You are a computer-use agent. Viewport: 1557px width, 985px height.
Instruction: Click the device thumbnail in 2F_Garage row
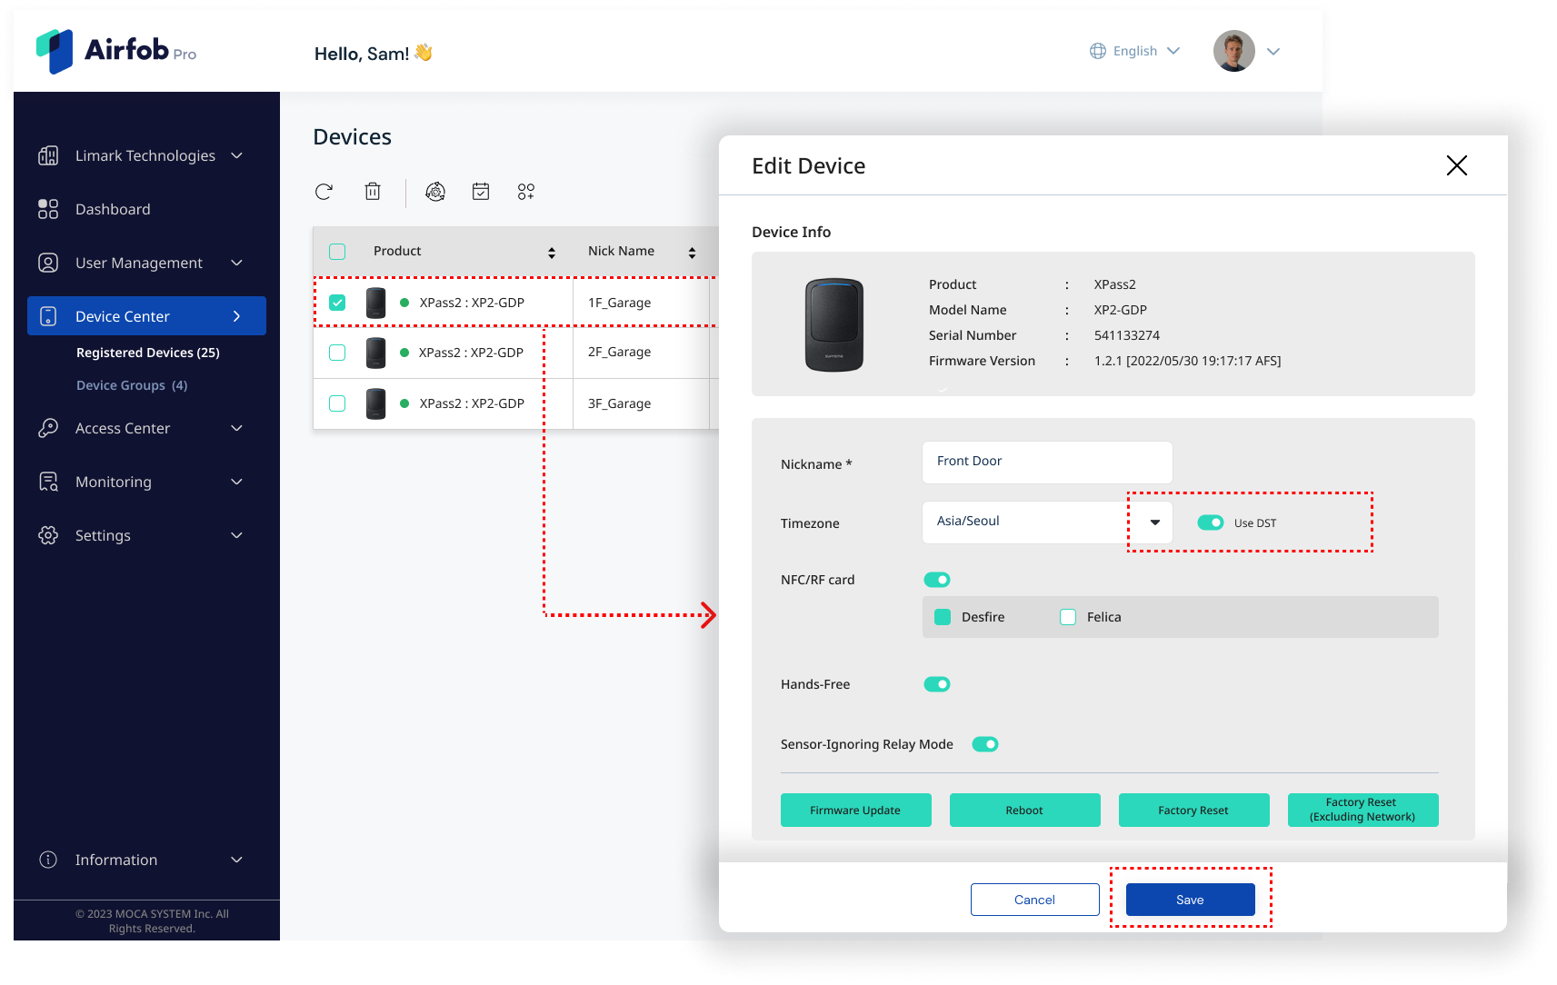point(376,353)
